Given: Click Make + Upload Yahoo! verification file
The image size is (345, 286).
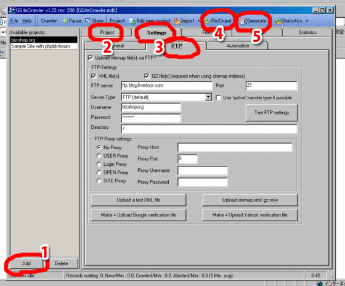Looking at the screenshot, I should [x=250, y=215].
